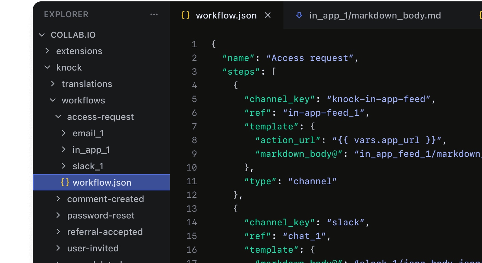Image resolution: width=482 pixels, height=263 pixels.
Task: Open the comment-created folder
Action: coord(105,199)
